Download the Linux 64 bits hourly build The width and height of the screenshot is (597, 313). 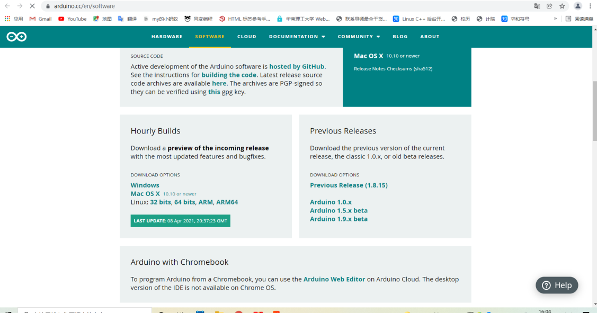[x=185, y=202]
